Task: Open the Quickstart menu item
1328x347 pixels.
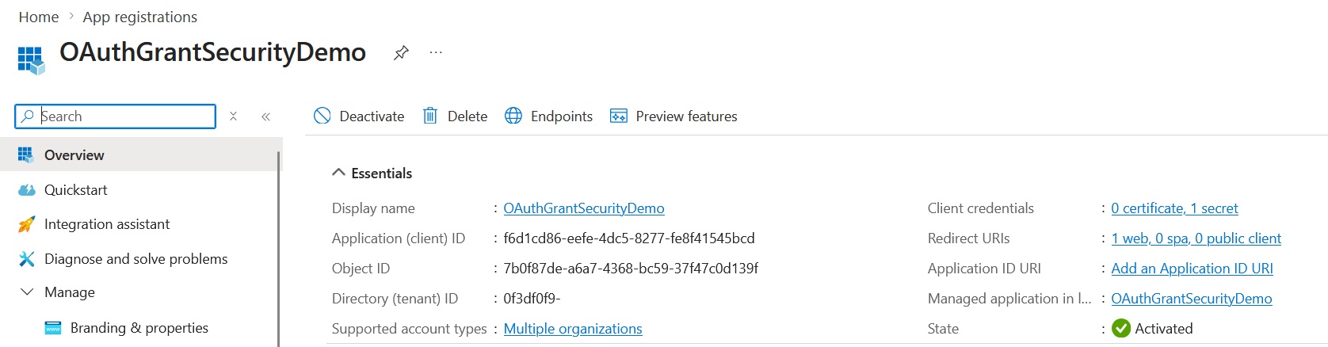Action: pyautogui.click(x=75, y=190)
